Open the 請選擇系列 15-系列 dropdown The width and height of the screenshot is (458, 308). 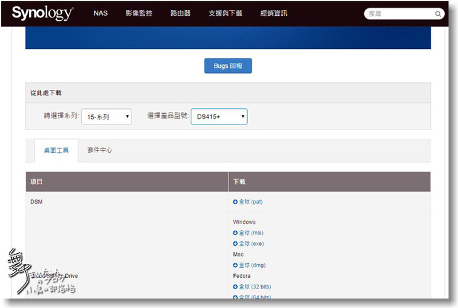(106, 116)
